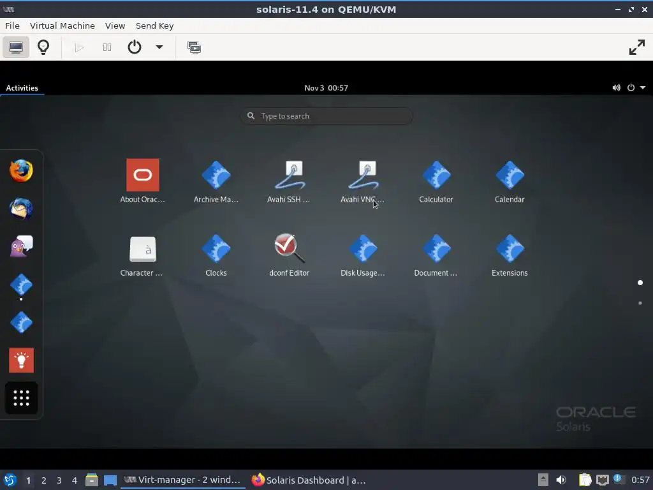Screen dimensions: 653x490
Task: Shut down the virtual machine (power button)
Action: click(134, 47)
